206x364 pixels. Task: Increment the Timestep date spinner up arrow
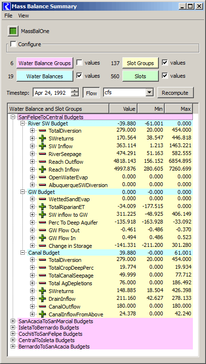[x=75, y=91]
